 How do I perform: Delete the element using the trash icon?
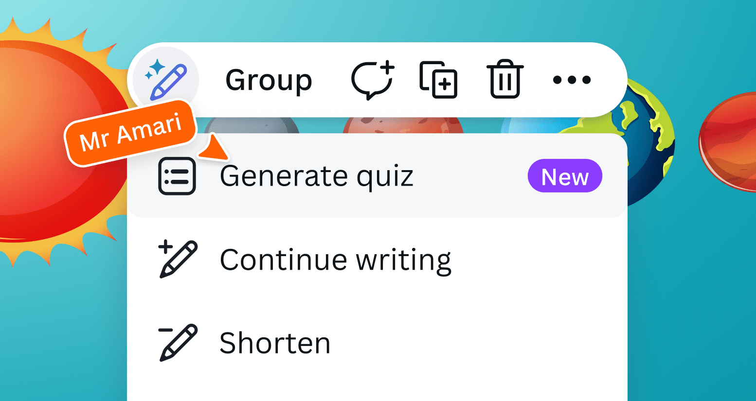pyautogui.click(x=504, y=80)
